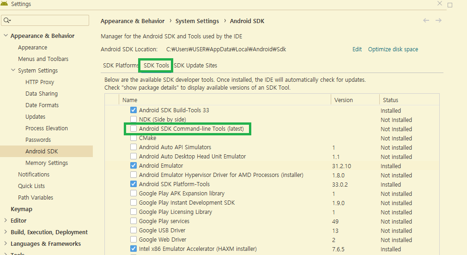Click version 33.0.2 of Platform-Tools
Screen dimensions: 467x255
(340, 184)
